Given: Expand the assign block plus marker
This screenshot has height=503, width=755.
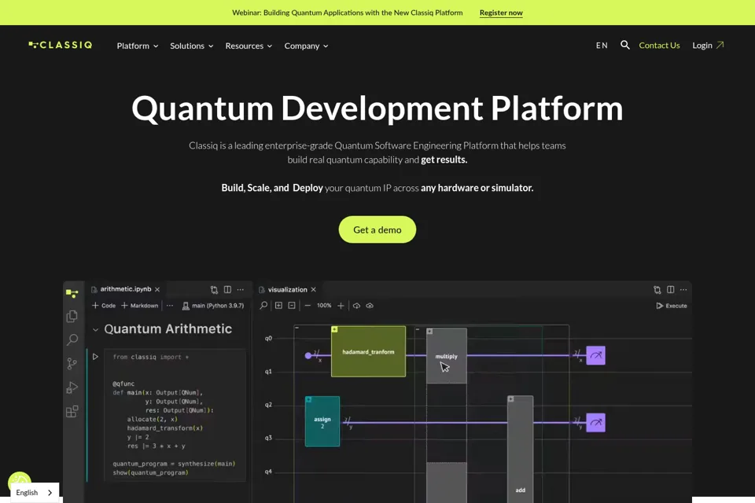Looking at the screenshot, I should coord(308,399).
